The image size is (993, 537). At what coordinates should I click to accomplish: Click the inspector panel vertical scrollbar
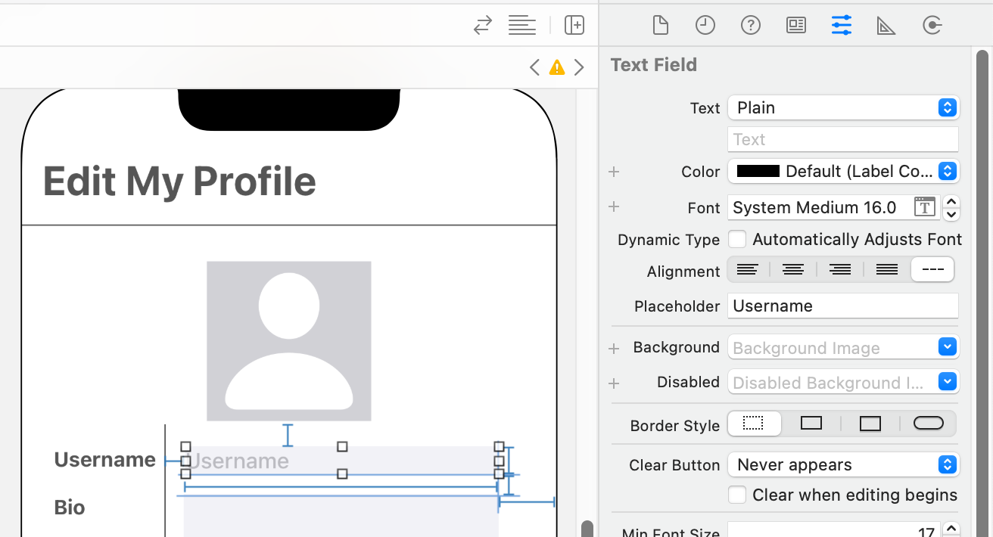click(x=982, y=293)
